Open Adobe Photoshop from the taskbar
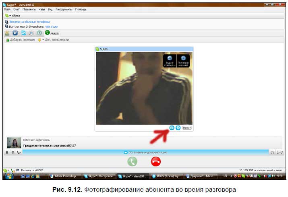 point(65,176)
